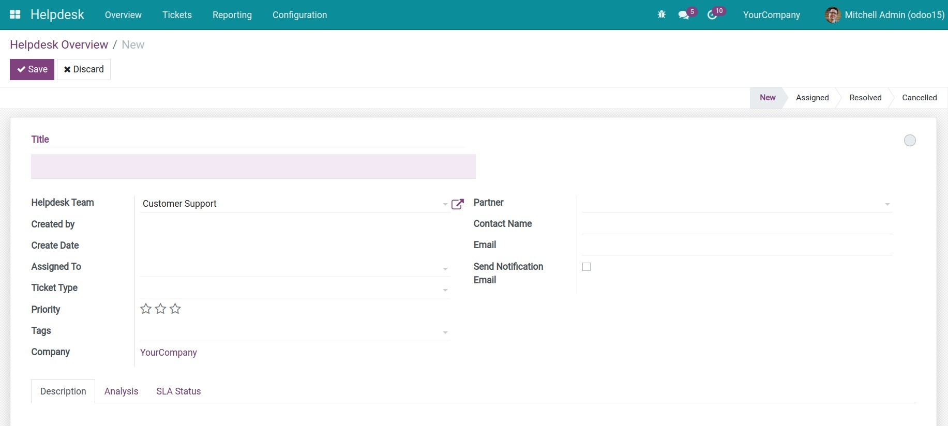Image resolution: width=948 pixels, height=426 pixels.
Task: Toggle the gray kanban state circle
Action: [x=910, y=141]
